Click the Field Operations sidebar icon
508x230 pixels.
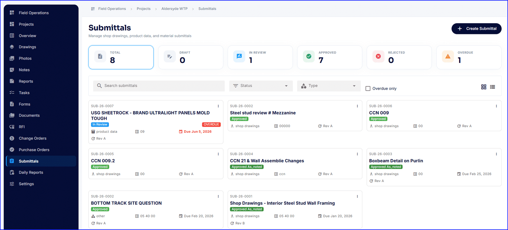click(x=12, y=13)
